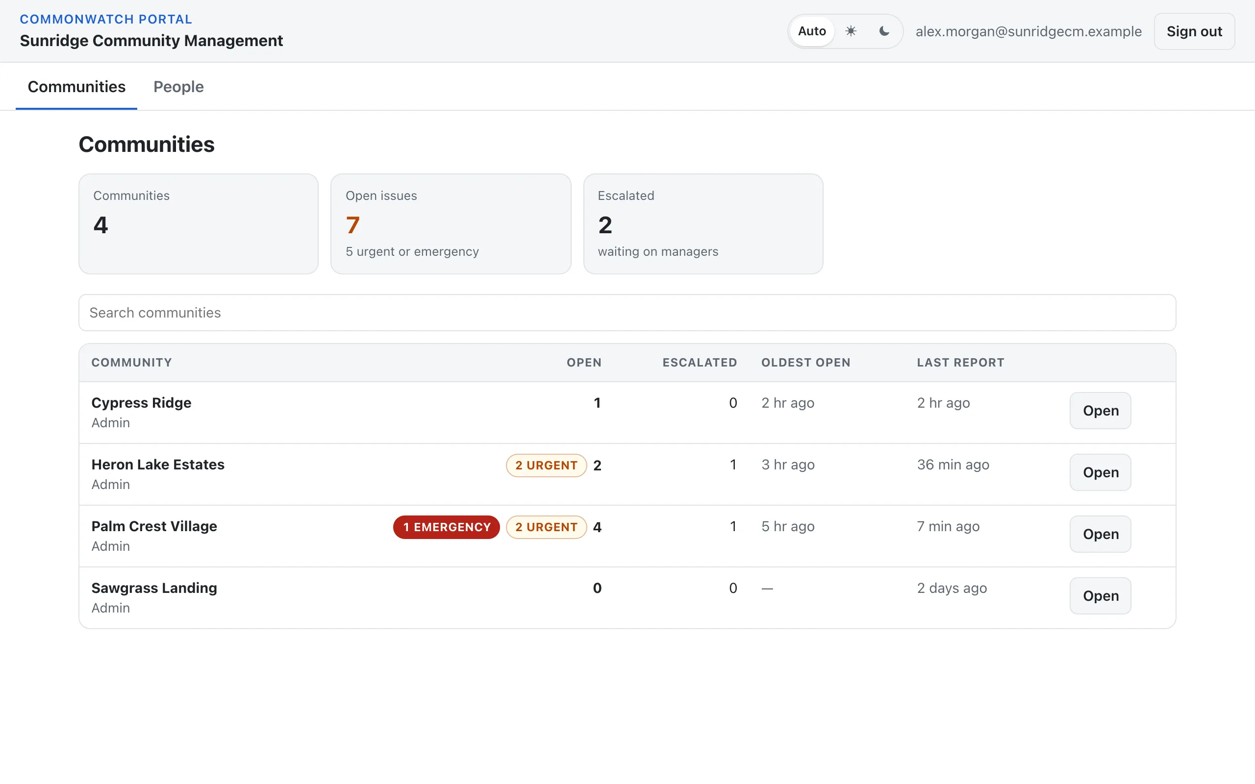This screenshot has width=1255, height=784.
Task: Open the Heron Lake Estates community
Action: (1100, 472)
